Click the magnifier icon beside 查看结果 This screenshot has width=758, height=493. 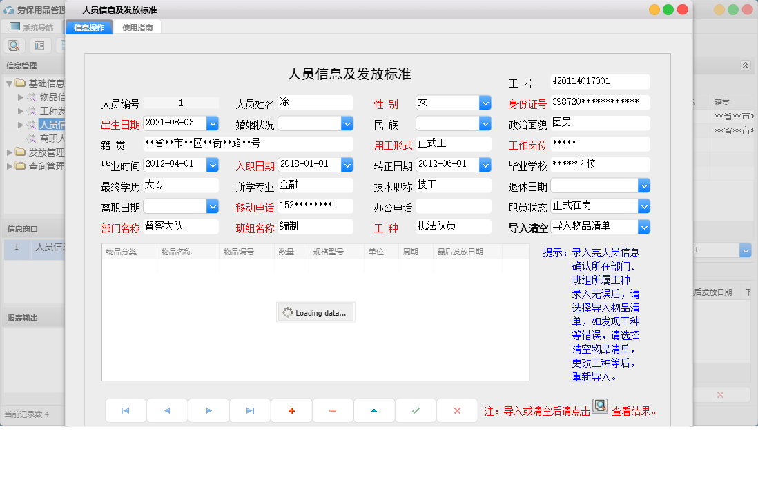tap(600, 406)
